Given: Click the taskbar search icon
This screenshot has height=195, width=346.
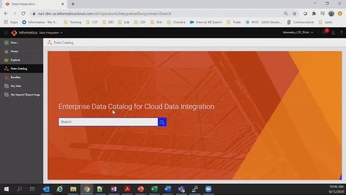Looking at the screenshot, I should coord(19,189).
